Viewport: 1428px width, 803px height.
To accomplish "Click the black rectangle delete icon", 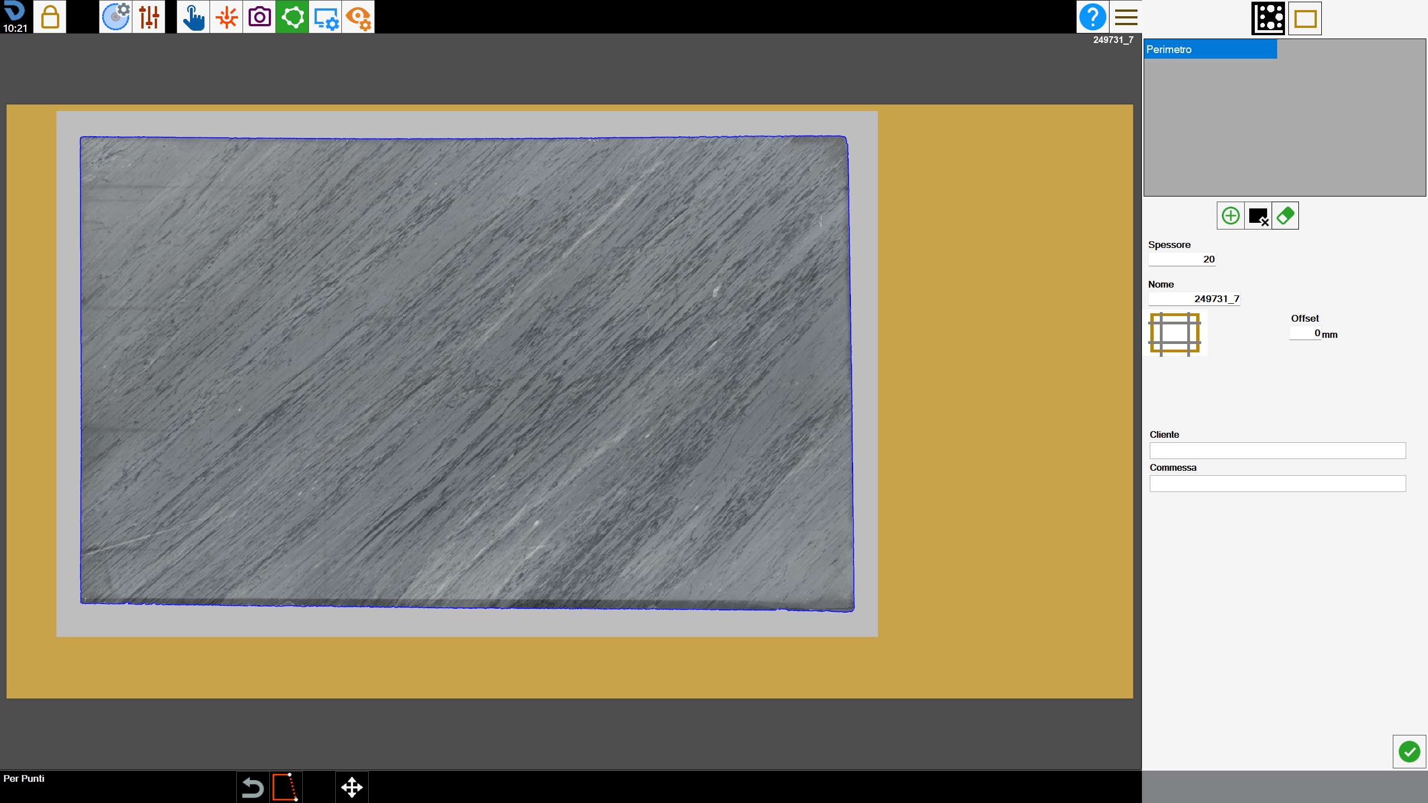I will coord(1258,216).
